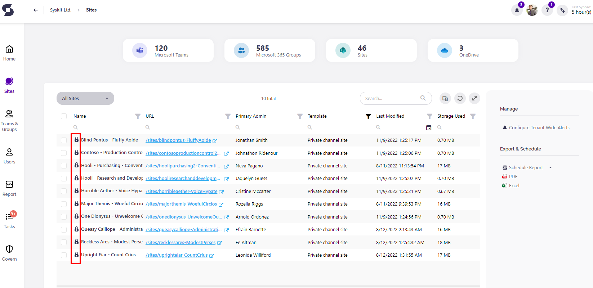Click the Syskit Ltd. breadcrumb
The width and height of the screenshot is (593, 288).
61,10
